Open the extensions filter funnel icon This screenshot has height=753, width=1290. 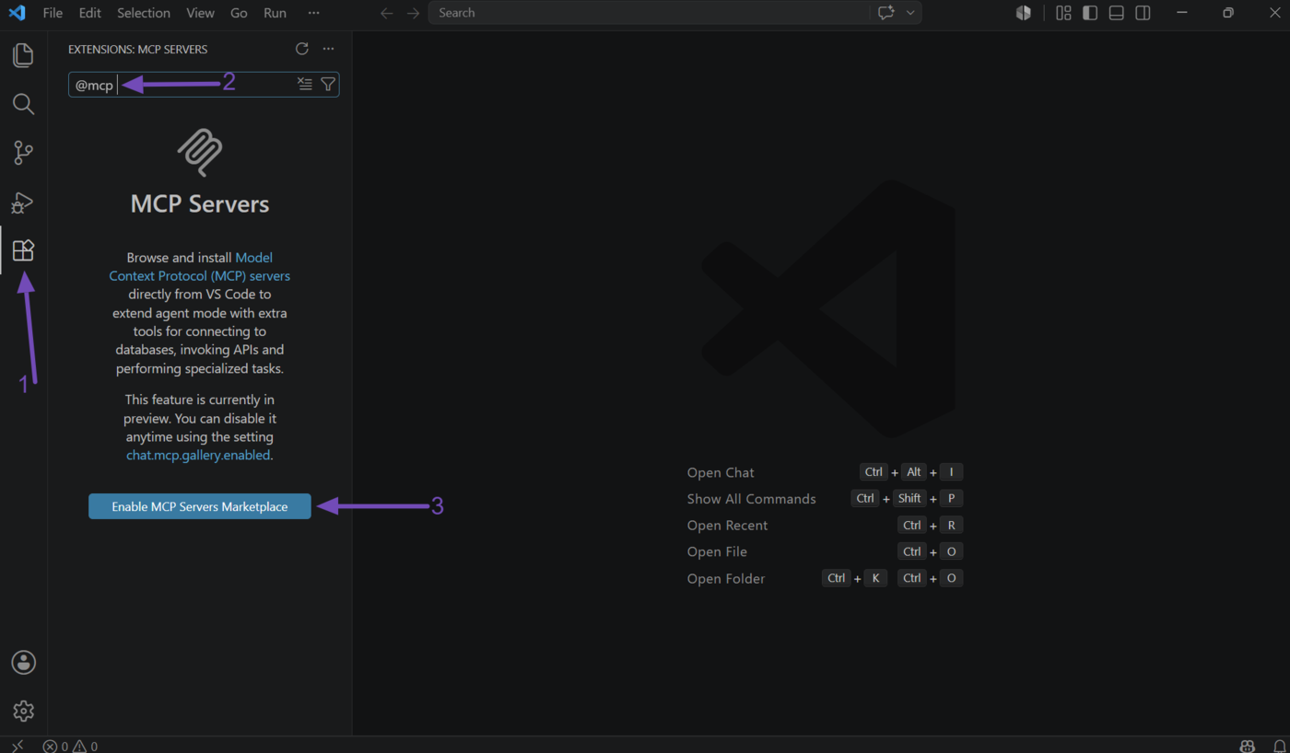[328, 84]
